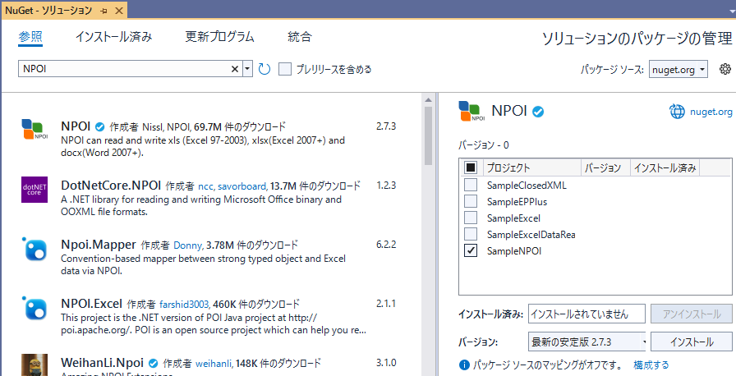Select the Npoi.Mapper package title

[99, 245]
